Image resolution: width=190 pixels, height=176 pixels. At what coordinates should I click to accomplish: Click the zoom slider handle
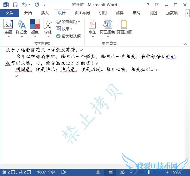tap(149, 172)
